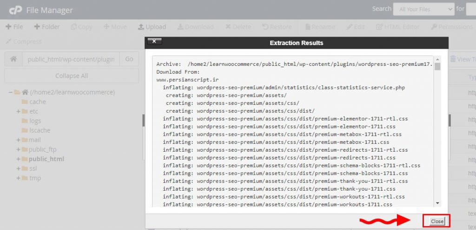This screenshot has width=476, height=230.
Task: Click the Copy toolbar icon
Action: point(81,27)
